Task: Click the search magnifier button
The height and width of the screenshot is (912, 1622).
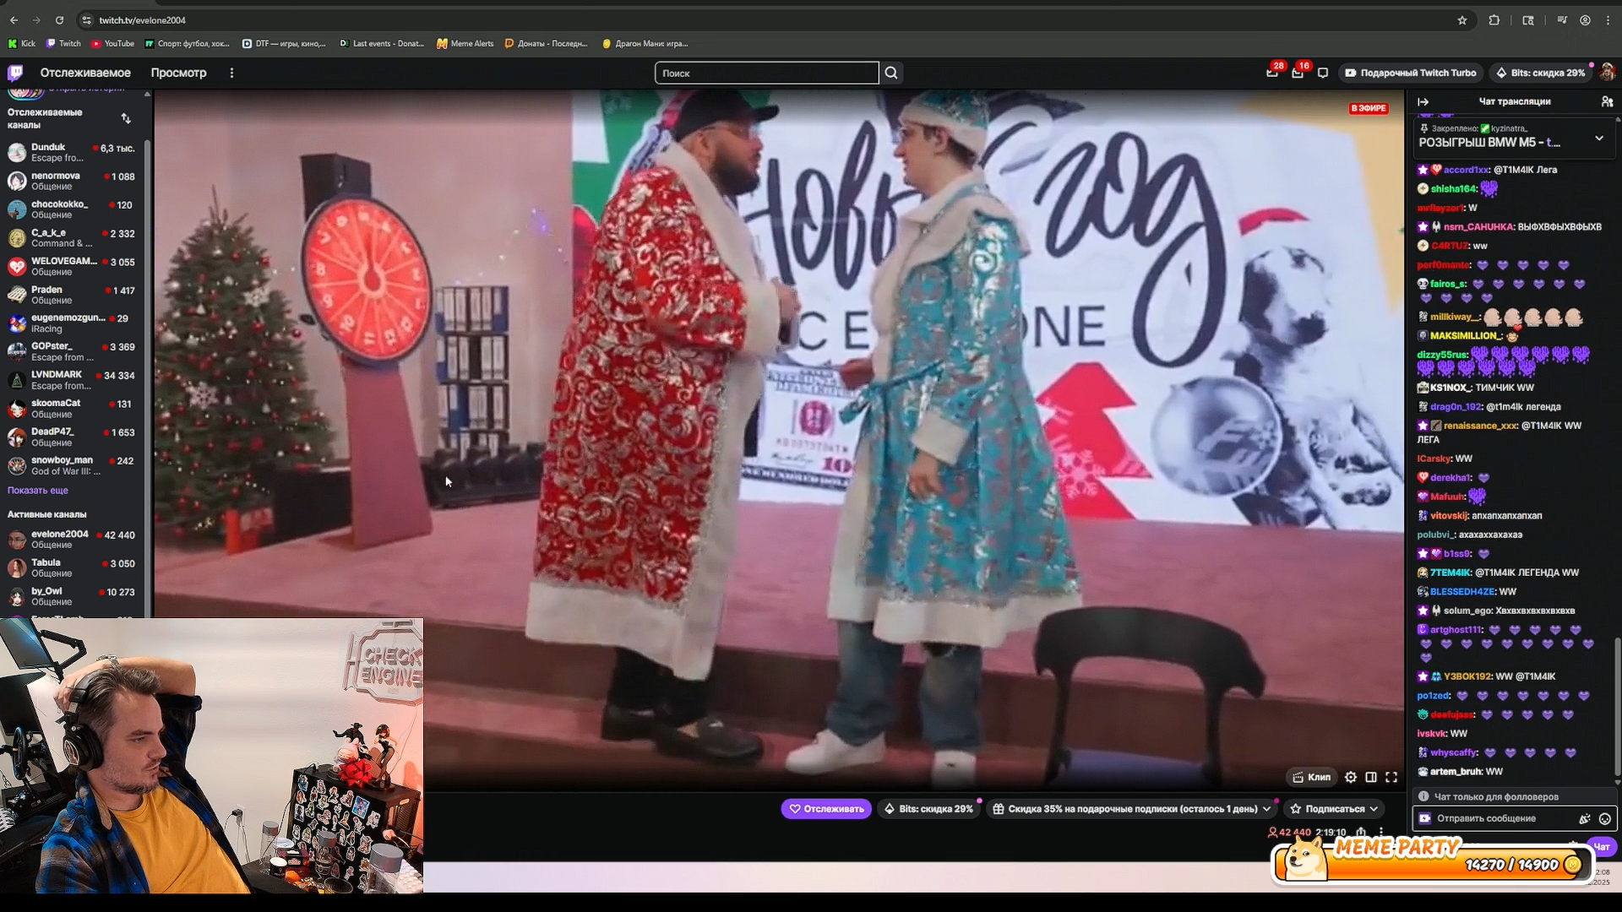Action: click(x=891, y=73)
